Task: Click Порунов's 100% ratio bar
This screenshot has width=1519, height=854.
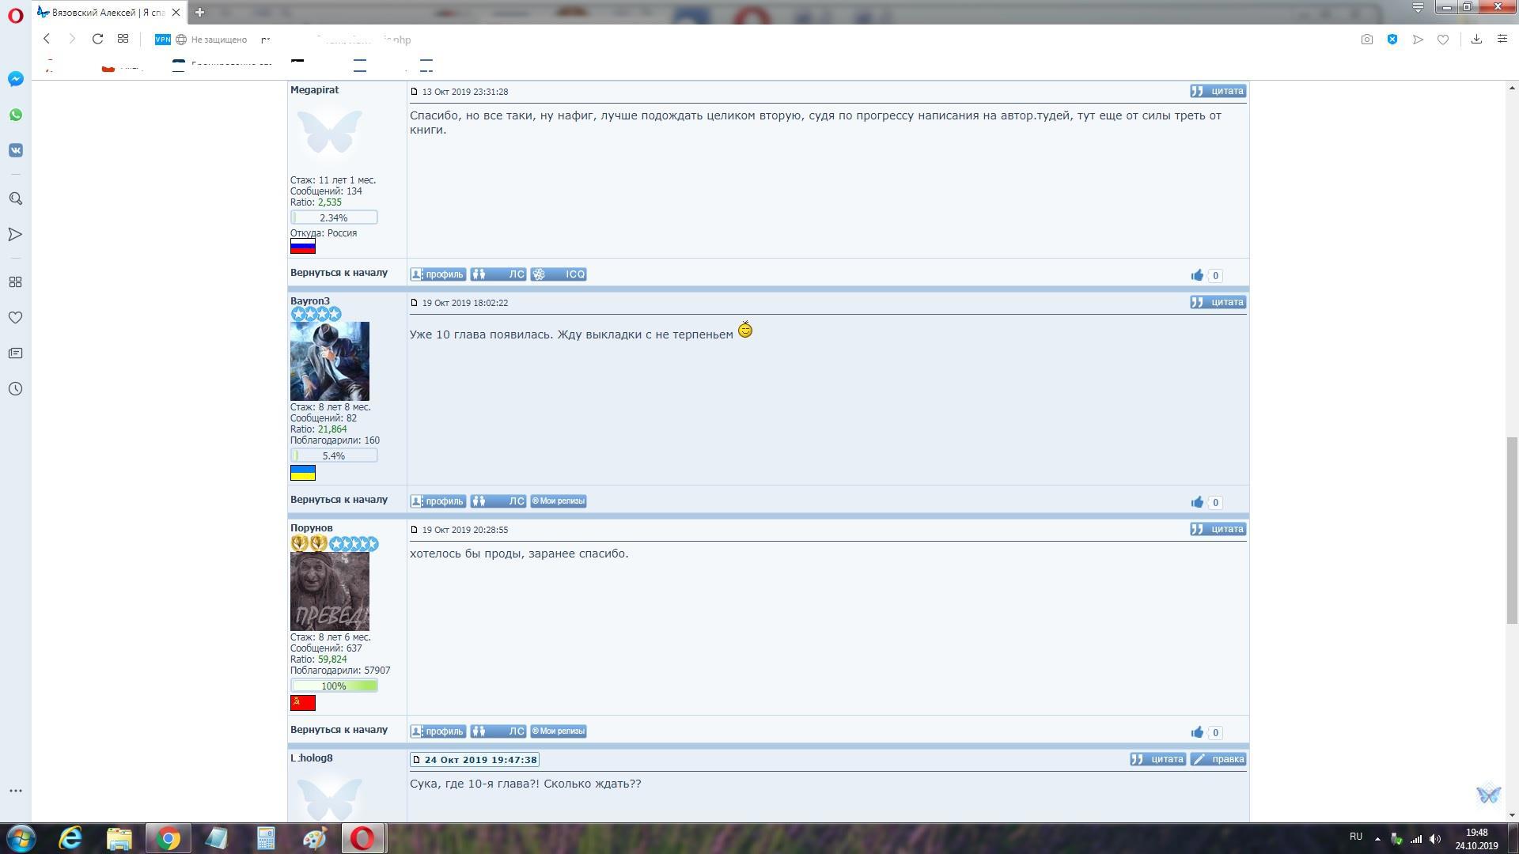Action: pyautogui.click(x=333, y=686)
